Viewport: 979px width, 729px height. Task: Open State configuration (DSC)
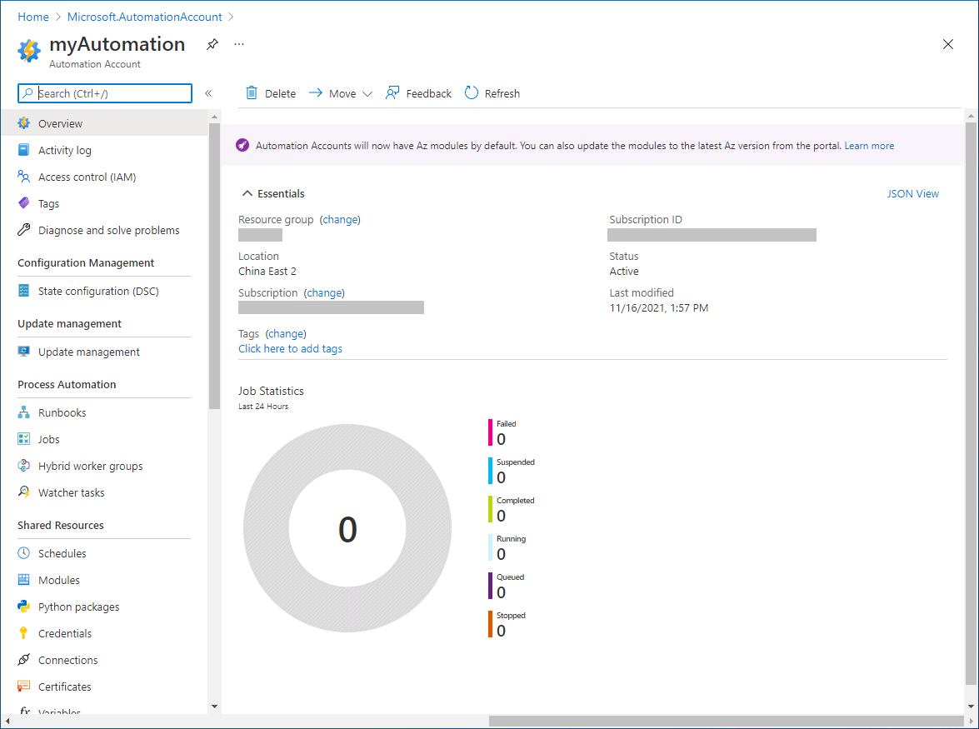pyautogui.click(x=97, y=291)
